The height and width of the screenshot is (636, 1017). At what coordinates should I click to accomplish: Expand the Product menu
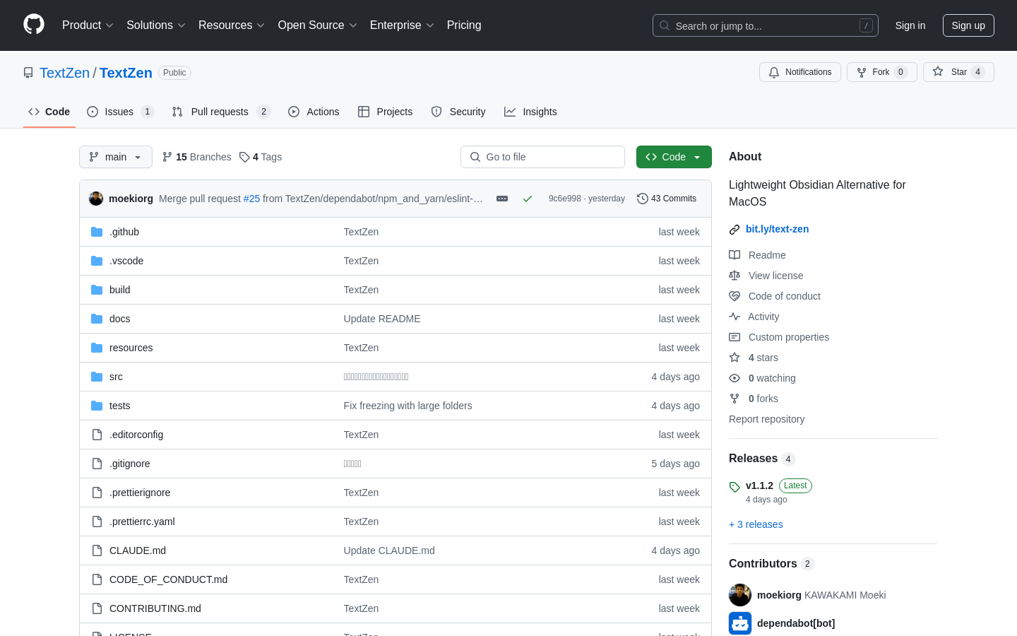click(88, 25)
